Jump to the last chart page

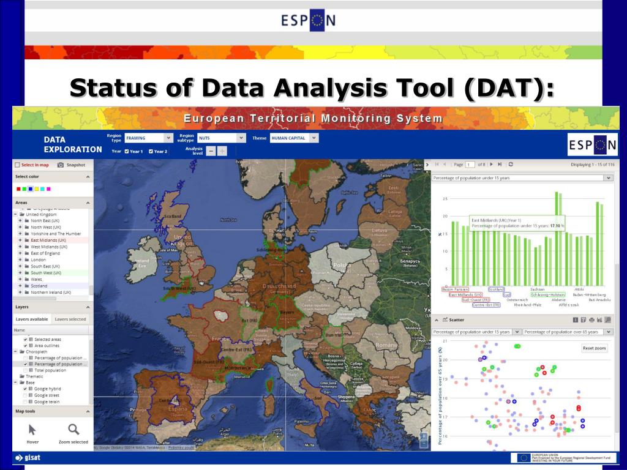[500, 164]
